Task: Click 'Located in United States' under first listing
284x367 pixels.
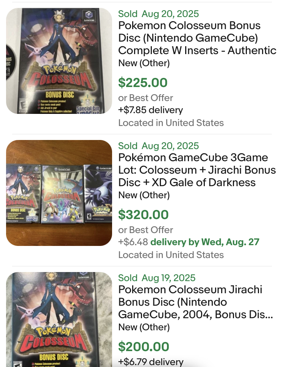Action: click(171, 123)
